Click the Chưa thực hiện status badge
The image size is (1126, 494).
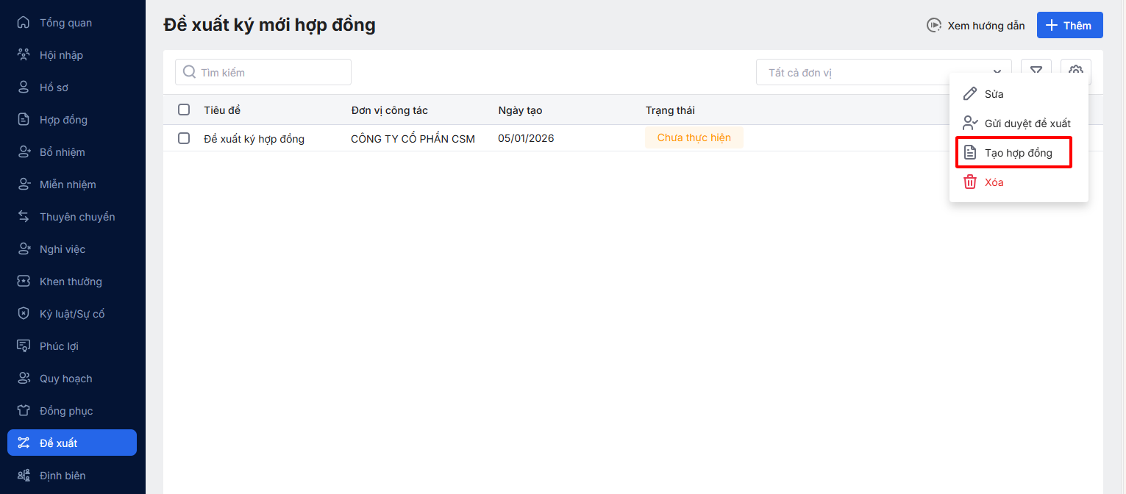(694, 138)
